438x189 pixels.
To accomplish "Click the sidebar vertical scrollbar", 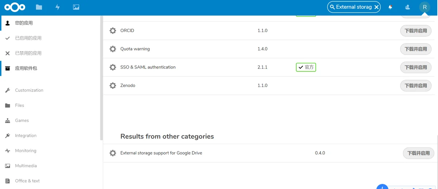I will pos(101,78).
